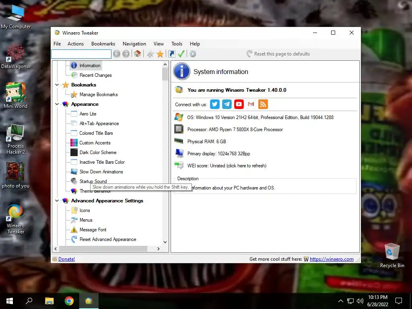The image size is (412, 309).
Task: Open the Navigation menu
Action: [x=134, y=44]
